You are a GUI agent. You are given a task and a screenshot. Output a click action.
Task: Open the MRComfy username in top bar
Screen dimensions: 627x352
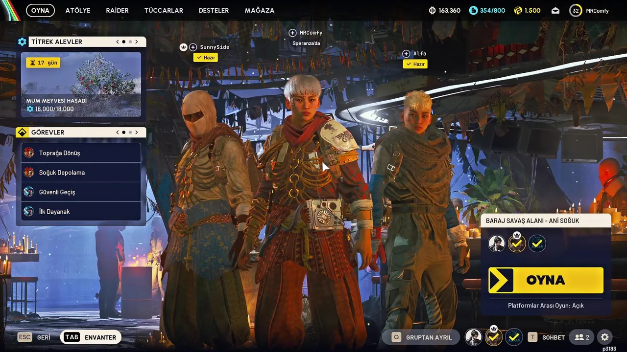pos(597,11)
